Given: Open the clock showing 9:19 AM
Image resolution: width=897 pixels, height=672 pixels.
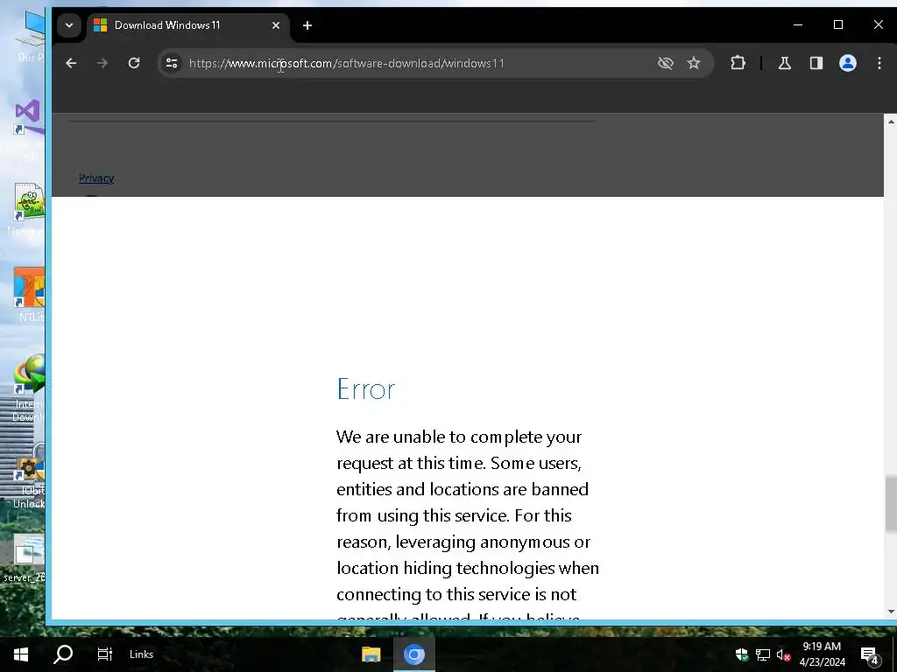Looking at the screenshot, I should coord(822,654).
